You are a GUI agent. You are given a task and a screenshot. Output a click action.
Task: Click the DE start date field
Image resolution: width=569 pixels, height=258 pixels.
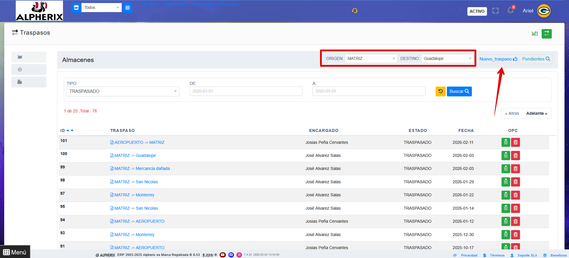coord(246,91)
